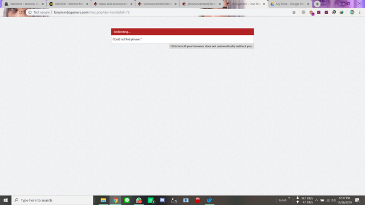Open the Chrome three-dot menu
The image size is (365, 205).
pos(360,13)
